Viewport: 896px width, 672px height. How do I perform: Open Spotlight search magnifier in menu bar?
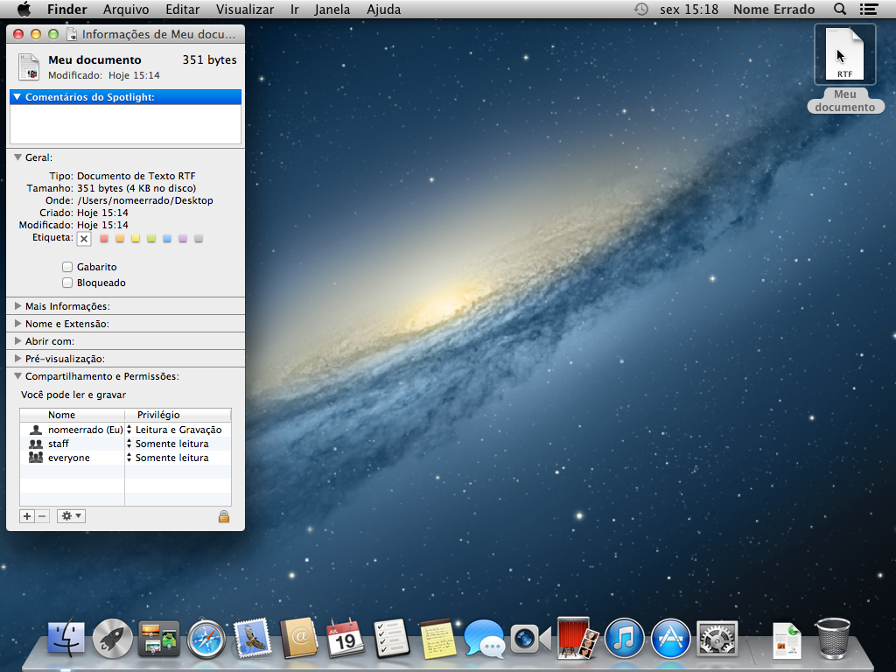click(x=840, y=10)
